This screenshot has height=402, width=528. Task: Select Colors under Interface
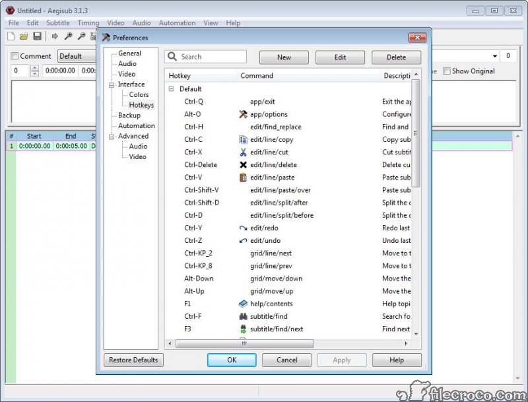click(139, 94)
